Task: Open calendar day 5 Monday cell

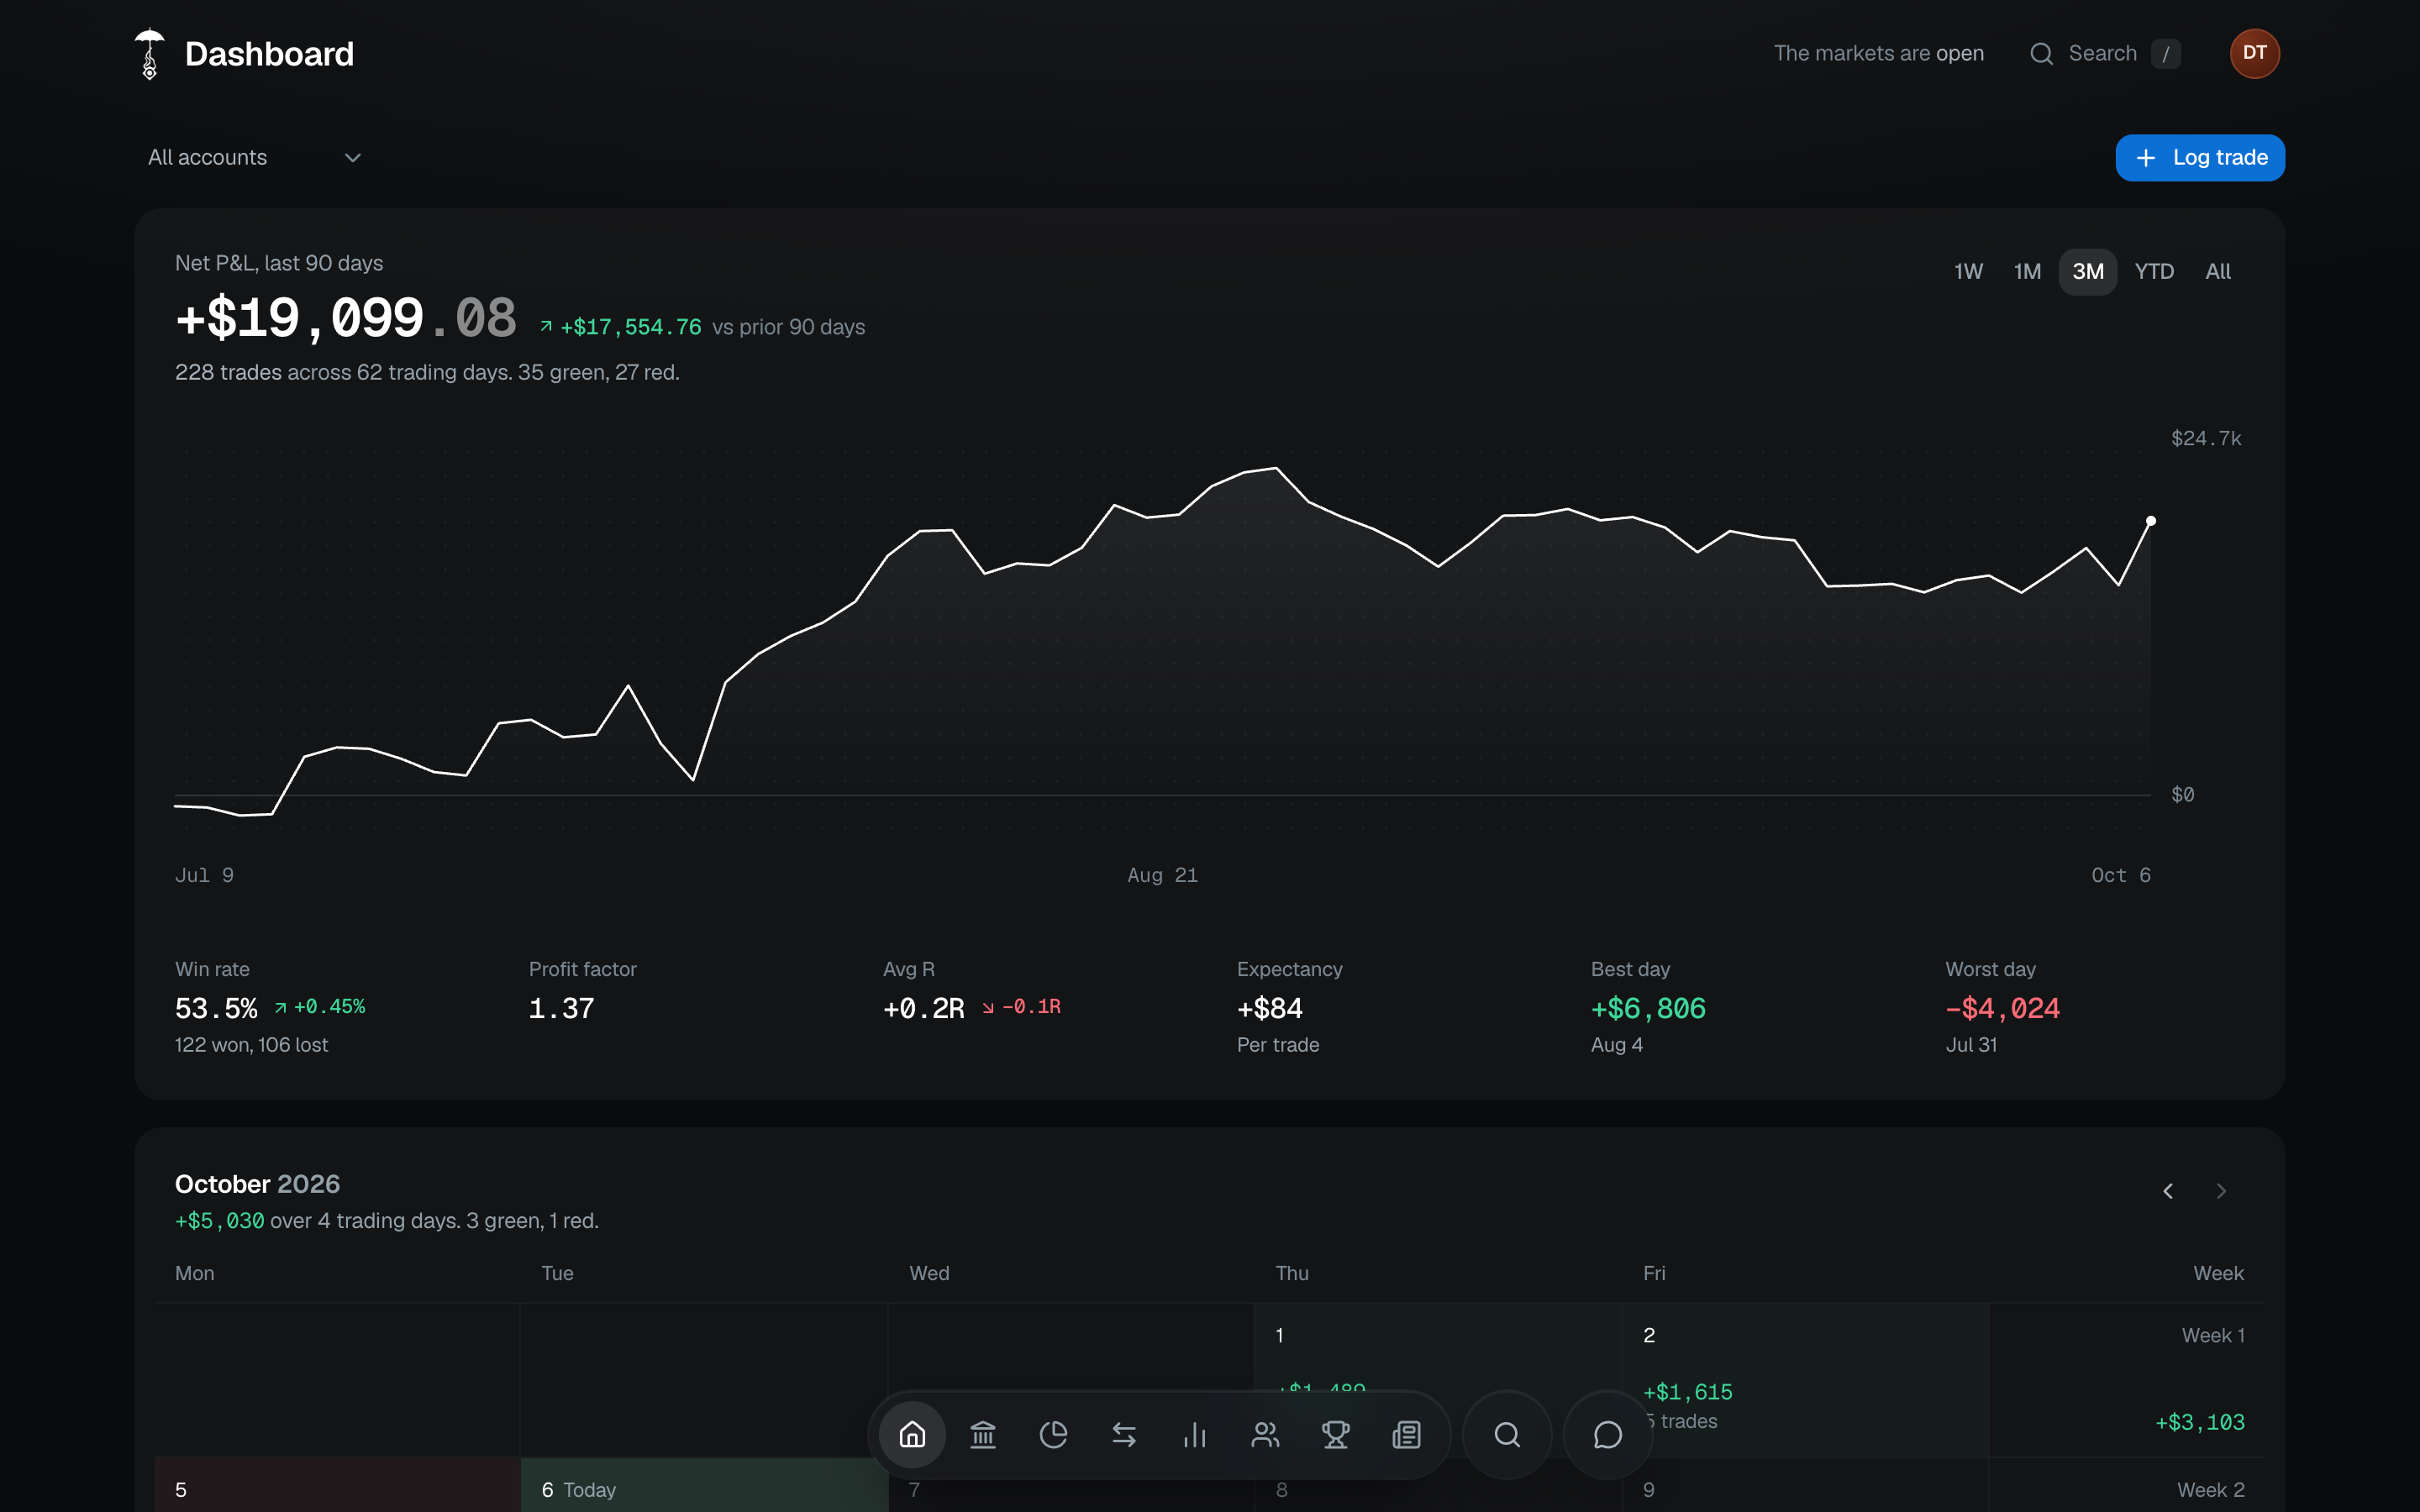Action: [x=337, y=1486]
